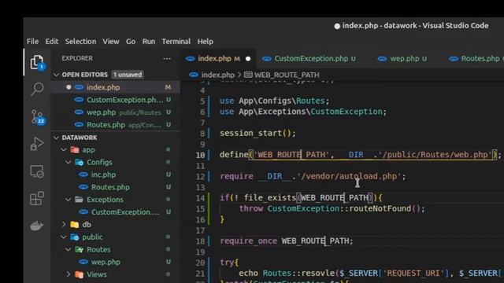Open the Edit menu

(52, 42)
